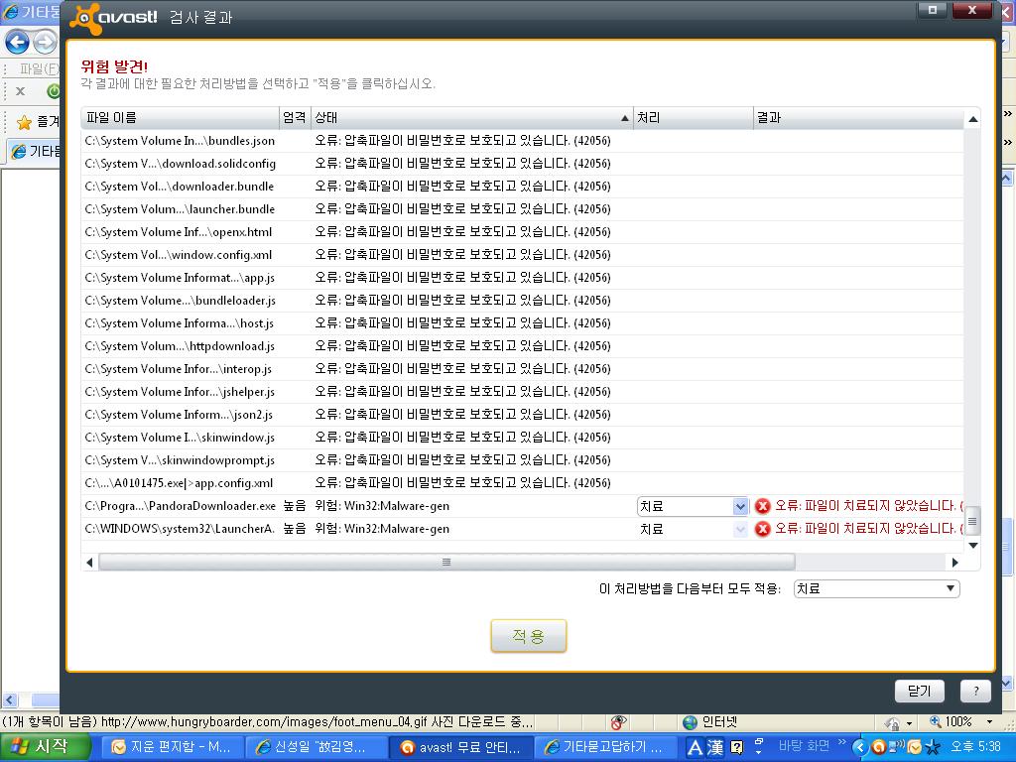Sort by the 파일 이름 column header
The image size is (1016, 762).
click(x=180, y=118)
